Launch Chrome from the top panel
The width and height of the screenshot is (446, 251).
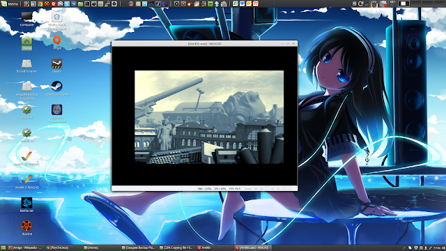[x=40, y=3]
